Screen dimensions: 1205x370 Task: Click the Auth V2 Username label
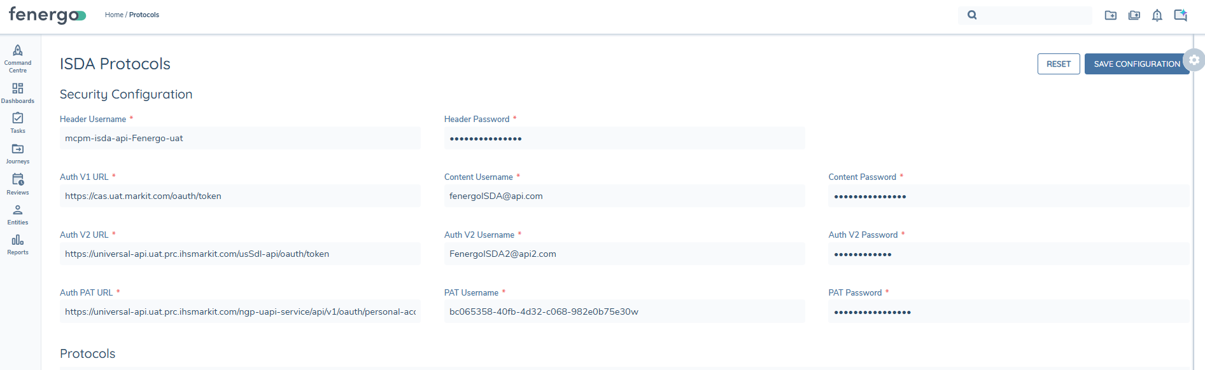(479, 235)
